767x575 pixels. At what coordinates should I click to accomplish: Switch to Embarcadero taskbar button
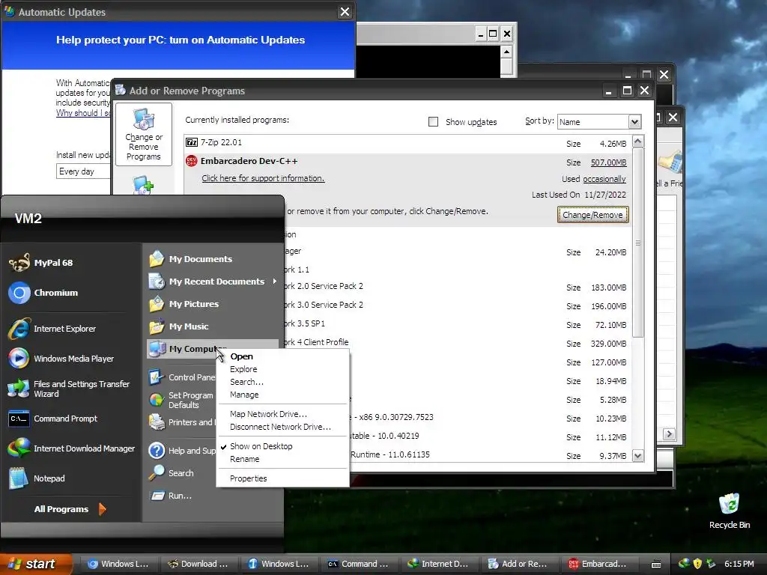598,564
